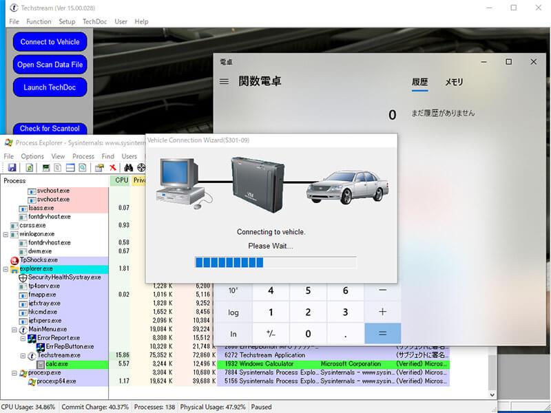The height and width of the screenshot is (413, 551).
Task: Collapse the Techstream.exe tree node
Action: [x=23, y=356]
